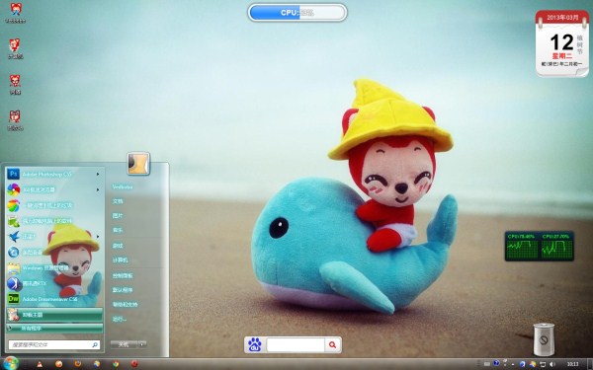Expand Adobe Photoshop CS5 jump list arrow
Viewport: 593px width, 370px height.
(98, 174)
